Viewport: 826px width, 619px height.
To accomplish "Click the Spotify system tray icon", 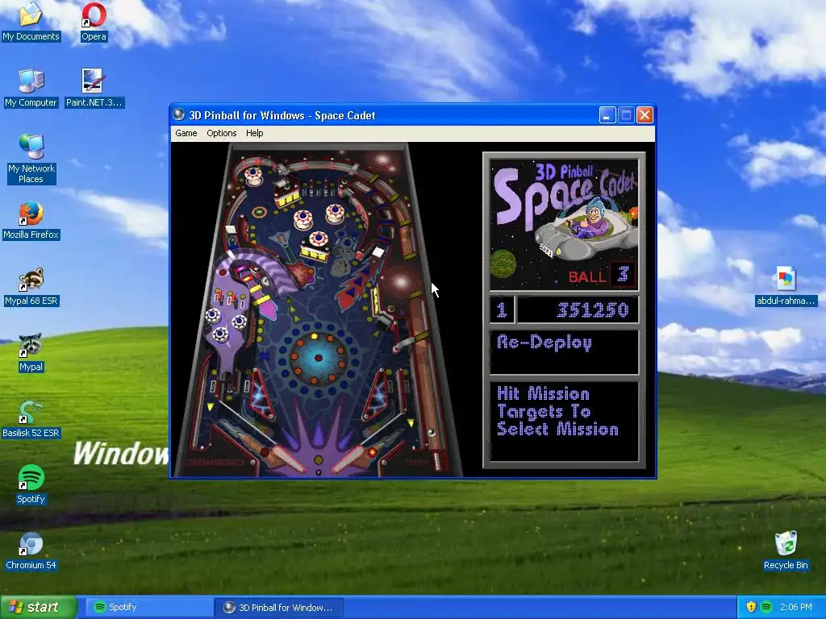I will point(766,607).
